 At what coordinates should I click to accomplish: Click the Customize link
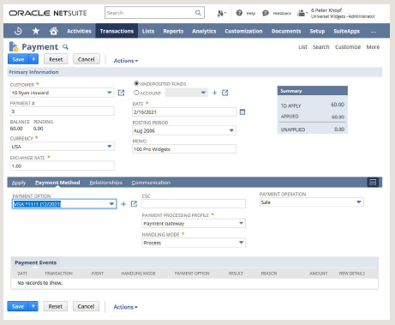point(348,47)
